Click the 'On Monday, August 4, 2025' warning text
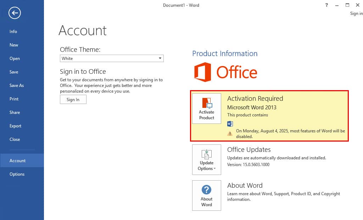Screen dimensions: 363x220 click(291, 133)
